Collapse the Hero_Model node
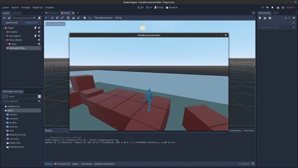 pyautogui.click(x=5, y=40)
